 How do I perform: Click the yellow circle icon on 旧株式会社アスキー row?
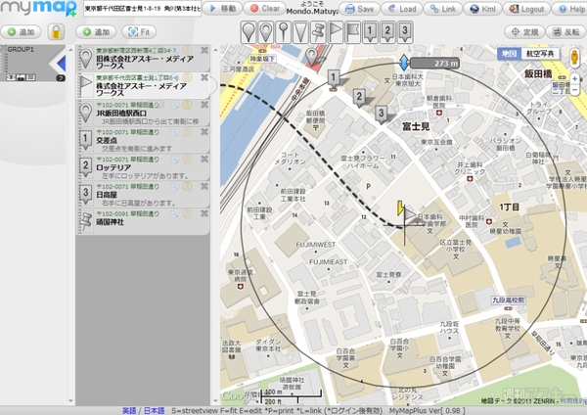click(x=187, y=50)
